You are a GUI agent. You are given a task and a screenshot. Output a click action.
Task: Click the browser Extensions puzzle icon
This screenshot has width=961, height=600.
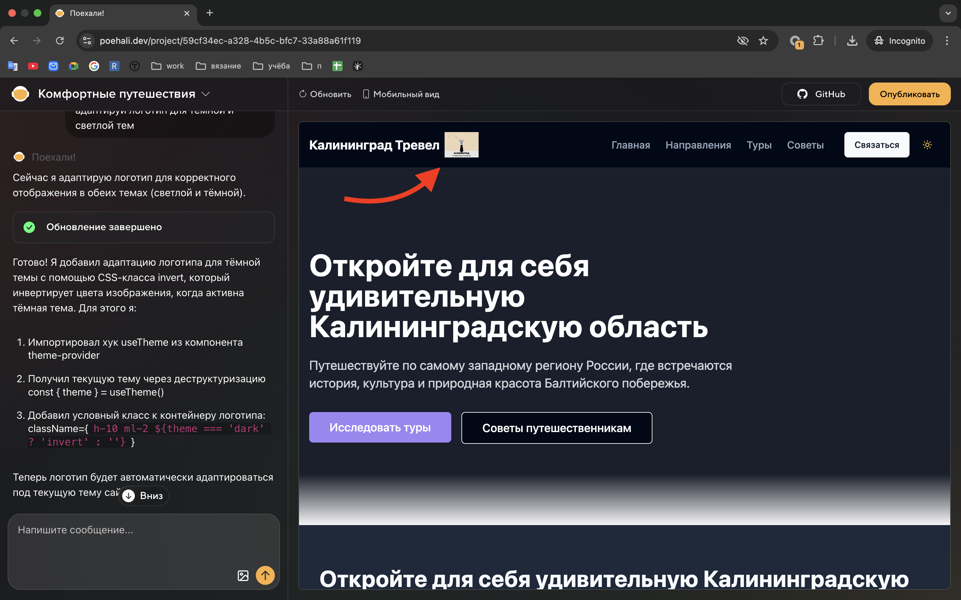[818, 41]
